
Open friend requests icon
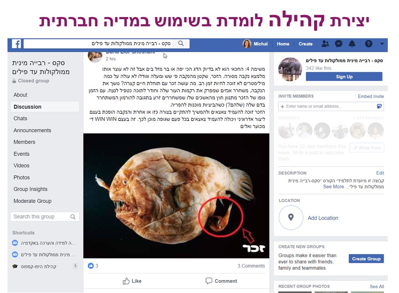point(325,44)
